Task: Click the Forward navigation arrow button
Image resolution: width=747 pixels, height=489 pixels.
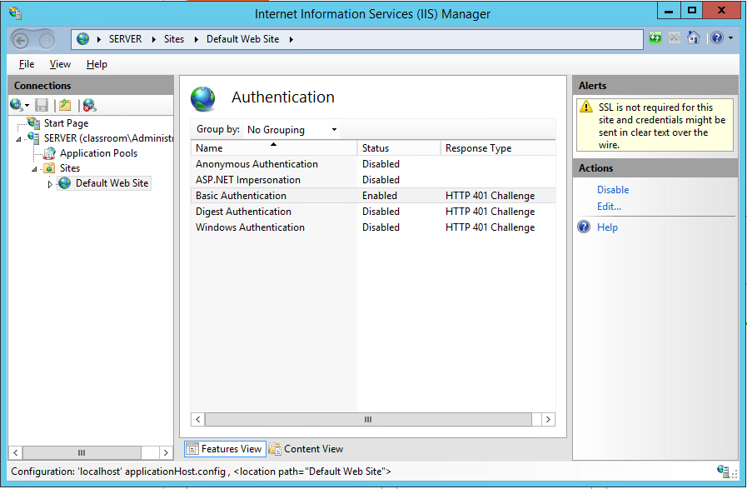Action: pyautogui.click(x=47, y=41)
